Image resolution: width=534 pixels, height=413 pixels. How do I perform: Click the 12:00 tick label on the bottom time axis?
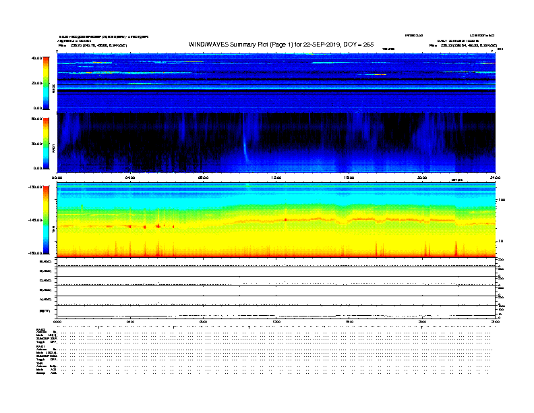(276, 322)
